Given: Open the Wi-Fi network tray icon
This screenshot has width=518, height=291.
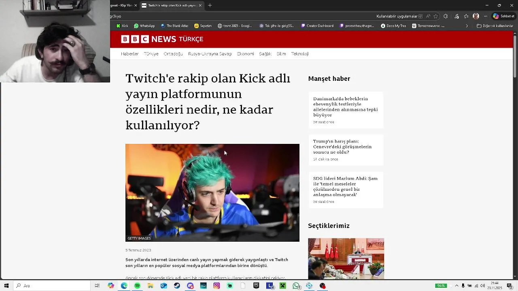Looking at the screenshot, I should coord(476,286).
